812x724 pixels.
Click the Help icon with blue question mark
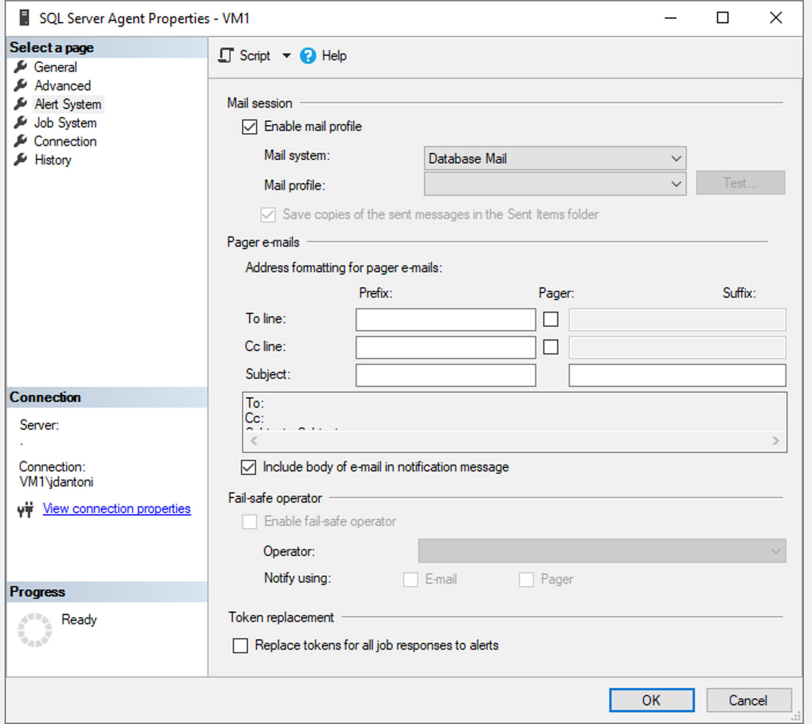point(308,56)
